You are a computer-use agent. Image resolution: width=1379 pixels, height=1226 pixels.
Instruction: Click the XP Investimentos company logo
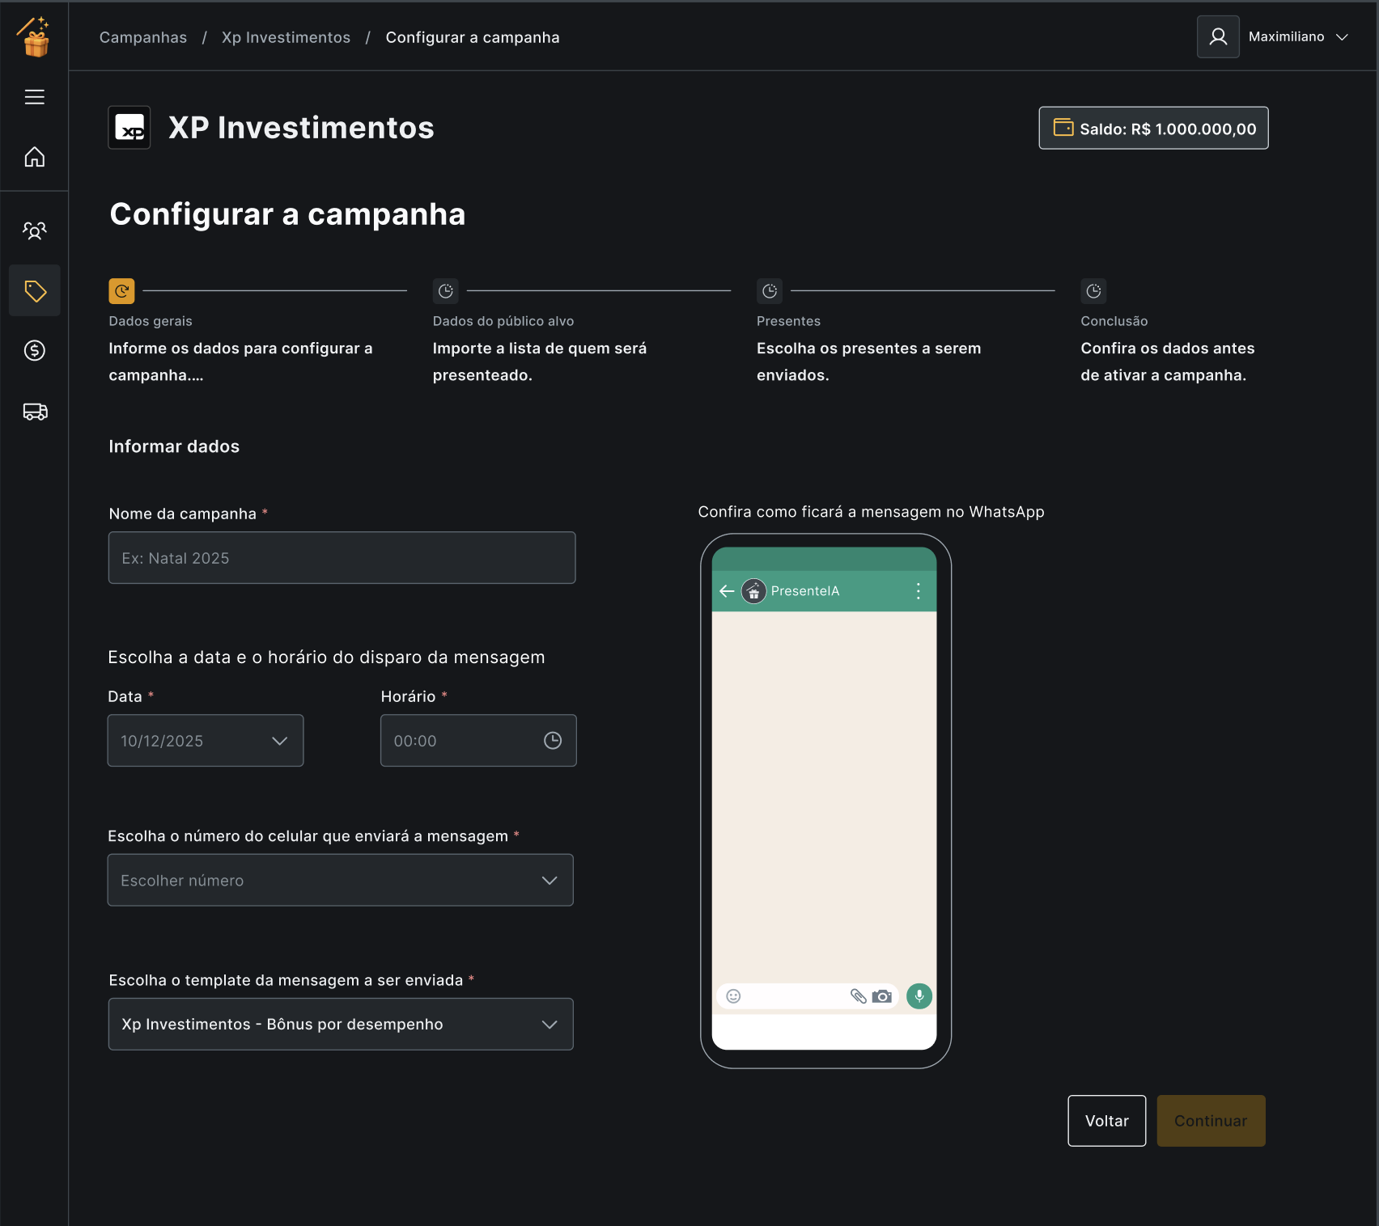129,128
